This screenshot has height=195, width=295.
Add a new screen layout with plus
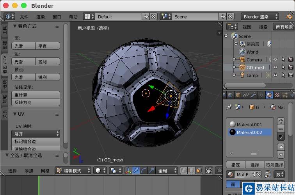click(146, 16)
